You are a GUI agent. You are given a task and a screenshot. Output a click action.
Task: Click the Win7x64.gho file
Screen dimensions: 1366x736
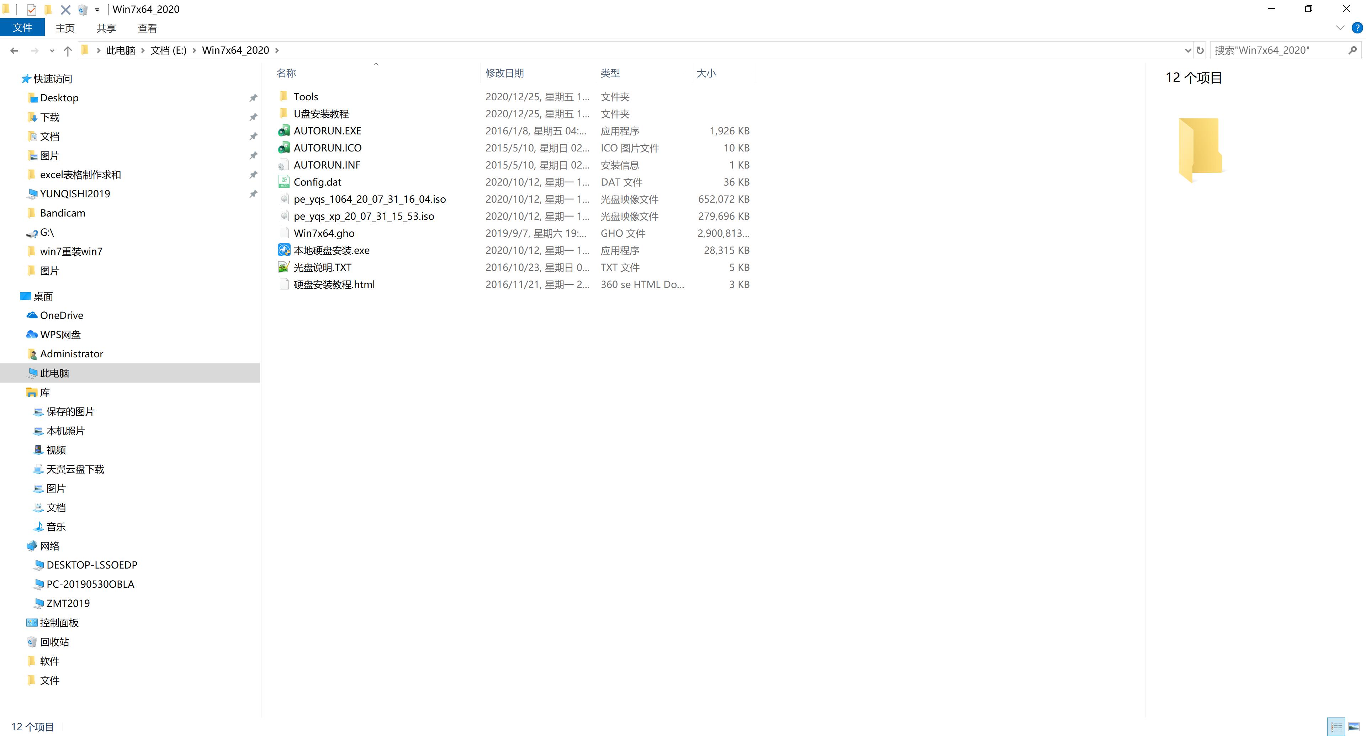tap(324, 232)
